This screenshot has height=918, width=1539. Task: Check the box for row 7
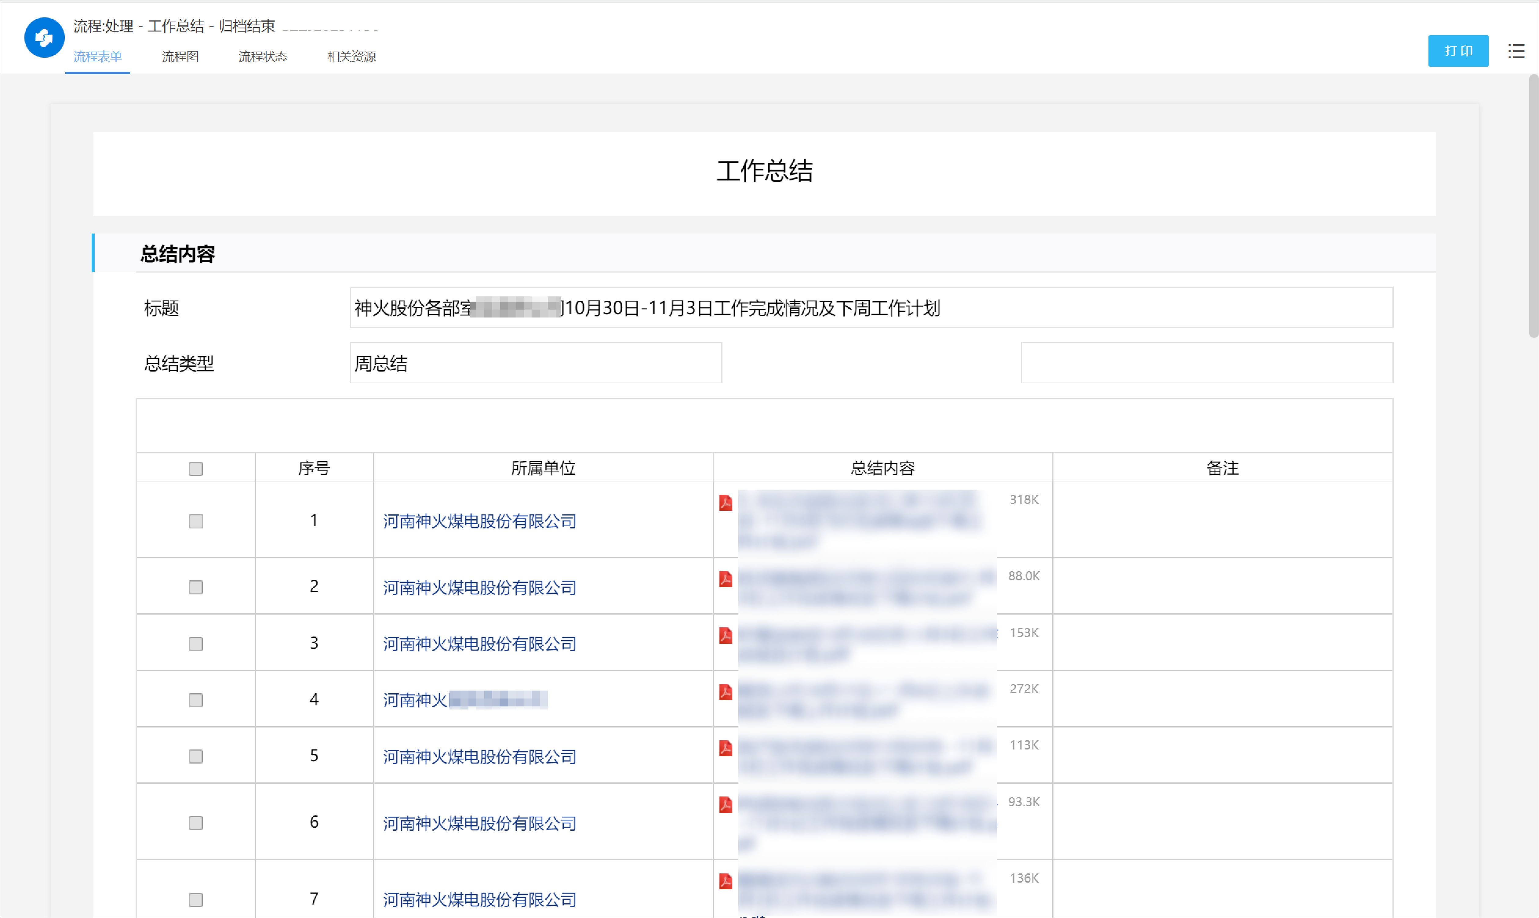[x=195, y=899]
